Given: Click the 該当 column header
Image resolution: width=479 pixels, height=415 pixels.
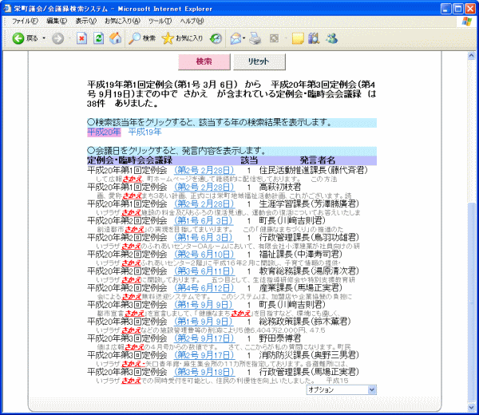Looking at the screenshot, I should pos(249,160).
